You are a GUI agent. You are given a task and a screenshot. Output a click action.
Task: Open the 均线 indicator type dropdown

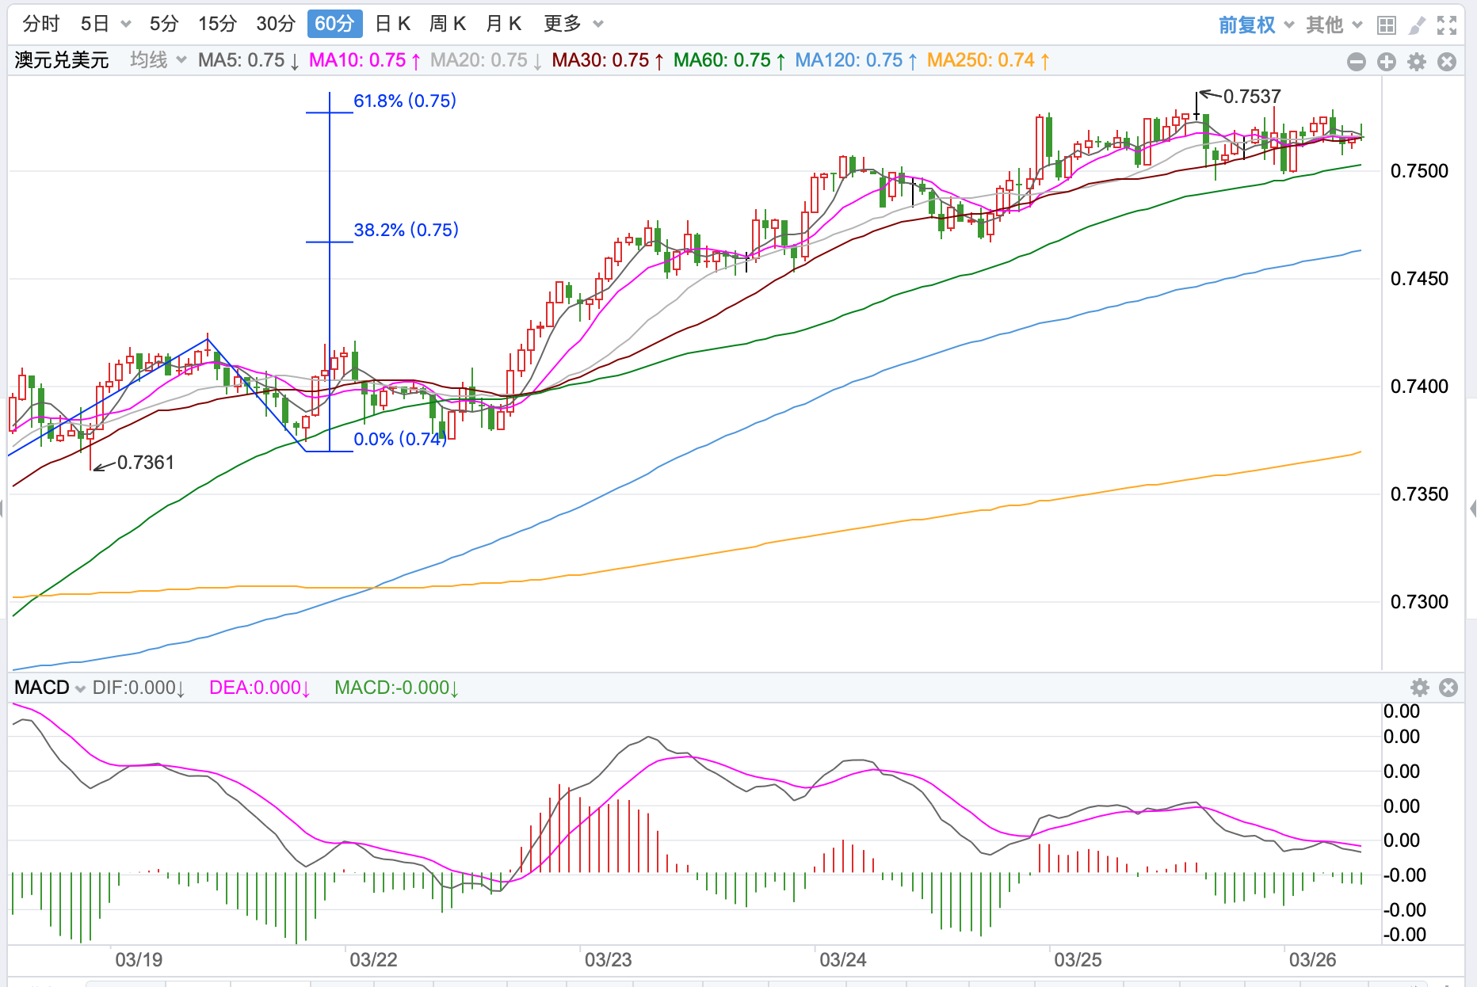pos(158,60)
